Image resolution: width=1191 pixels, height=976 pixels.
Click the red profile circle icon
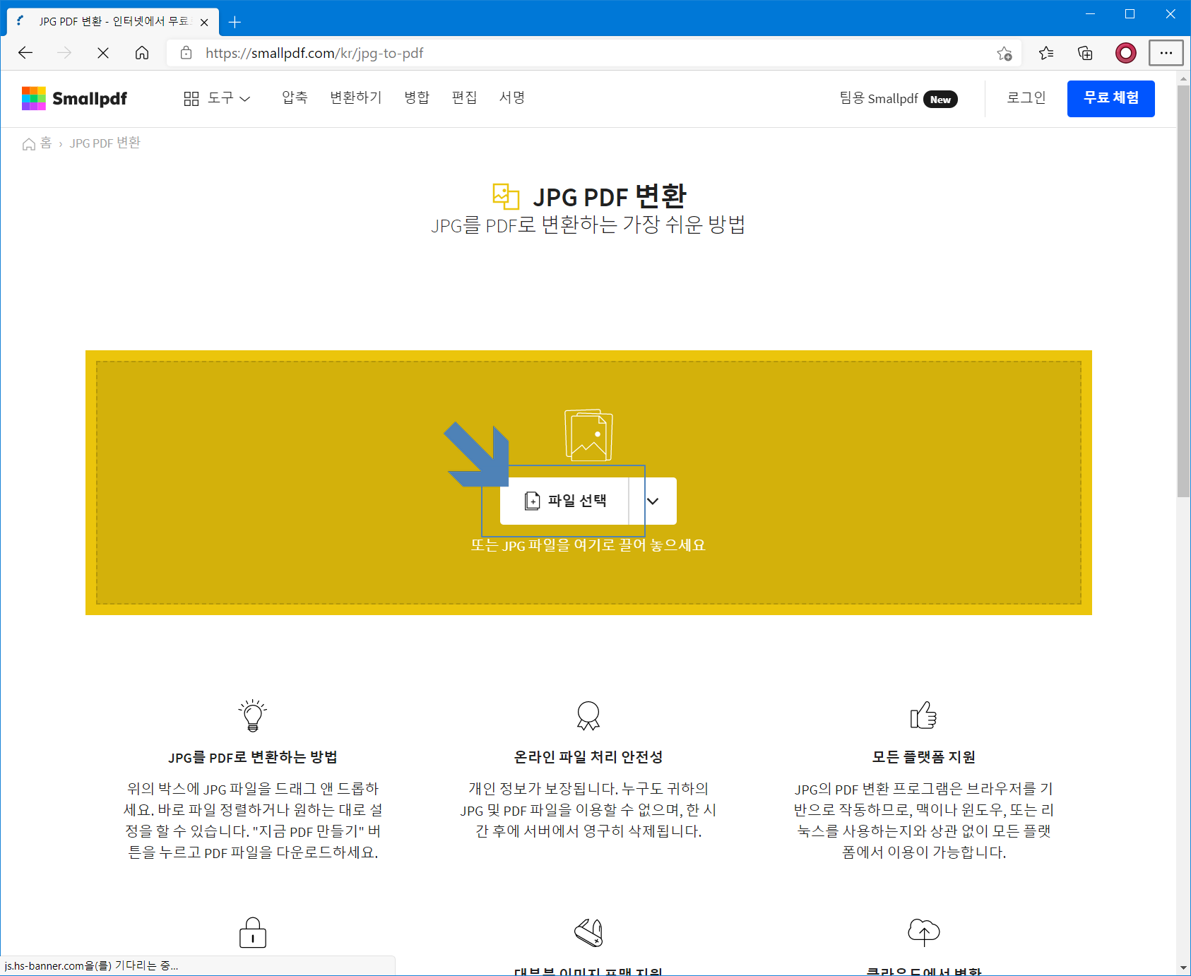[x=1126, y=53]
